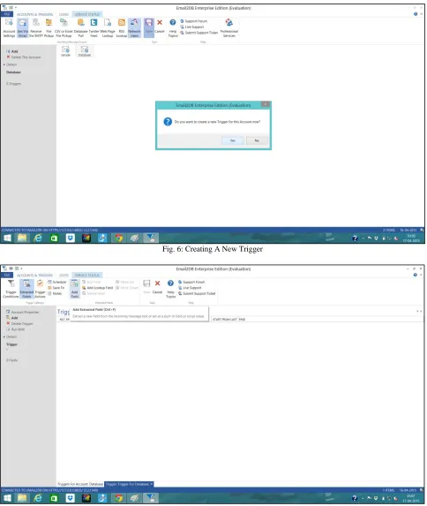Switch to Accounts & Triggers tab in Fig. 6 window
The image size is (427, 506).
(34, 14)
